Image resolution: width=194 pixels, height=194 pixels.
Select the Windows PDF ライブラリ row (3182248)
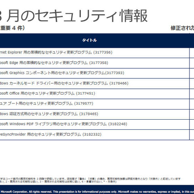click(95, 124)
